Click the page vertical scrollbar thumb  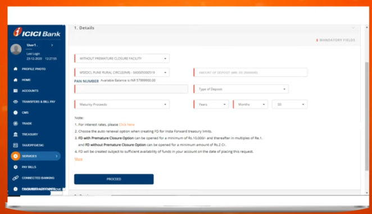pyautogui.click(x=367, y=116)
